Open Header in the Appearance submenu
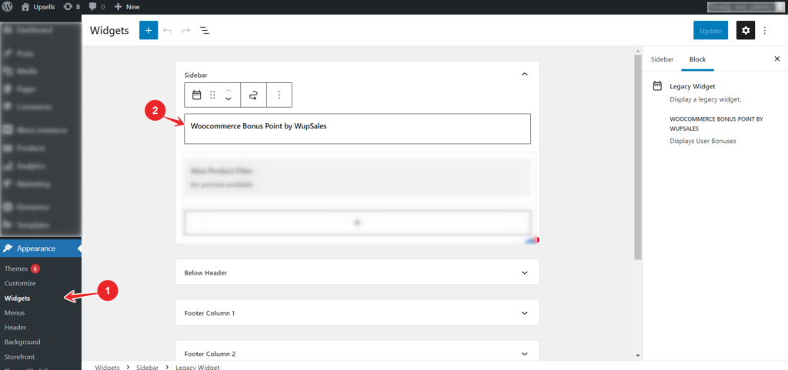Viewport: 788px width, 370px height. point(15,328)
